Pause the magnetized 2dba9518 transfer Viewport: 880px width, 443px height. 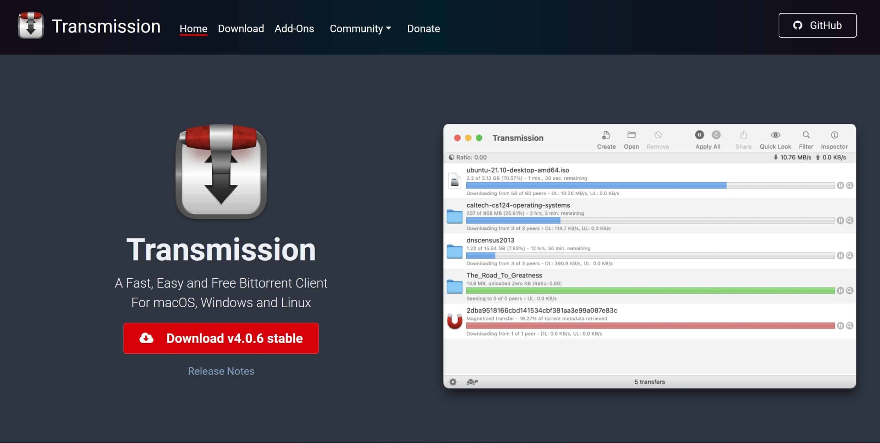[x=840, y=326]
